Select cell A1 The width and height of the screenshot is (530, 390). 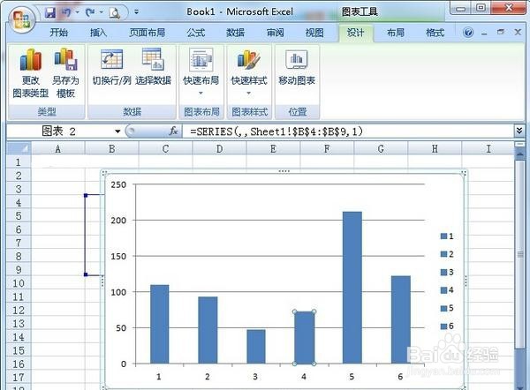click(x=57, y=161)
